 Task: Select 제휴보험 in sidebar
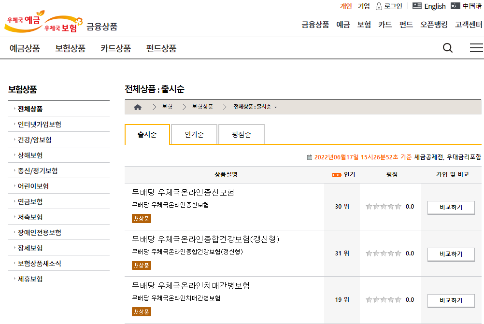coord(30,279)
